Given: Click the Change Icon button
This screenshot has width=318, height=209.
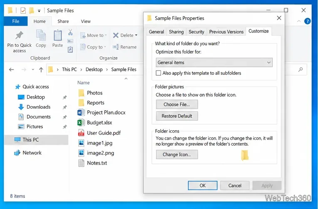Looking at the screenshot, I should click(177, 154).
